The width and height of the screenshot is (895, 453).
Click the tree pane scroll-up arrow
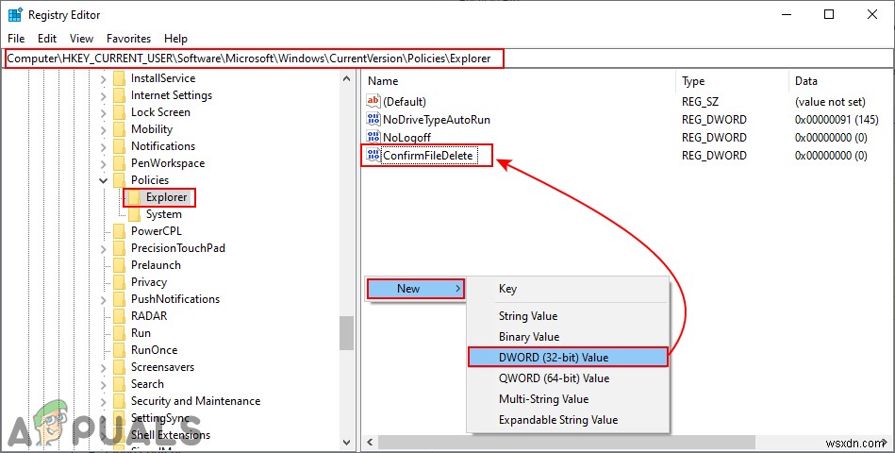(x=346, y=79)
